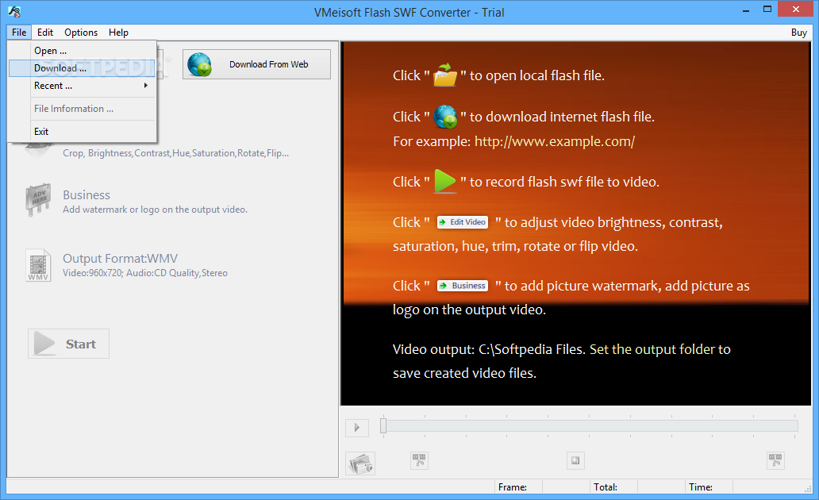Click the preview seek slider handle

click(x=383, y=426)
